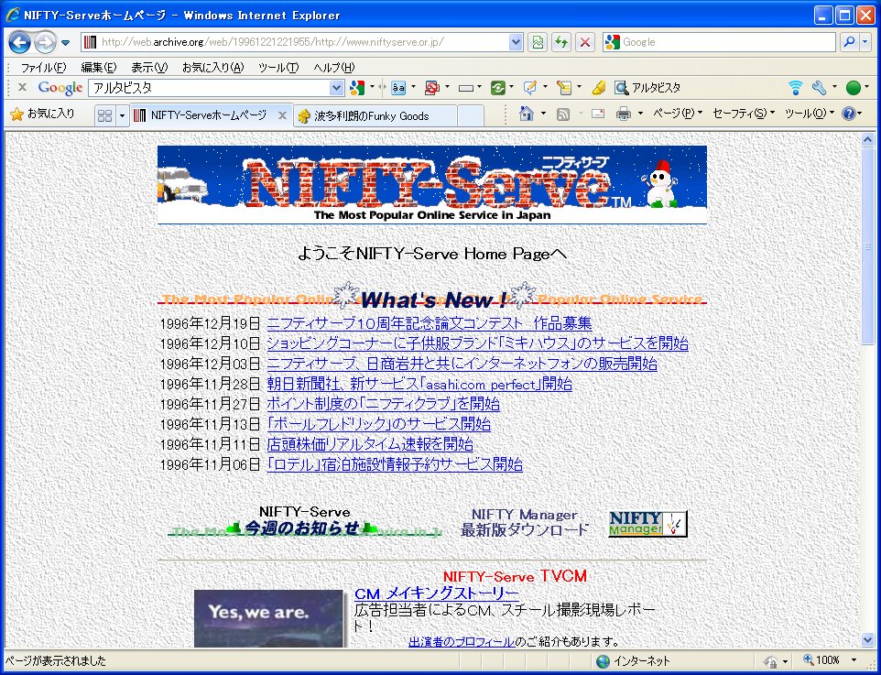
Task: Open the 10周年記念論文コンテスト link
Action: tap(430, 323)
